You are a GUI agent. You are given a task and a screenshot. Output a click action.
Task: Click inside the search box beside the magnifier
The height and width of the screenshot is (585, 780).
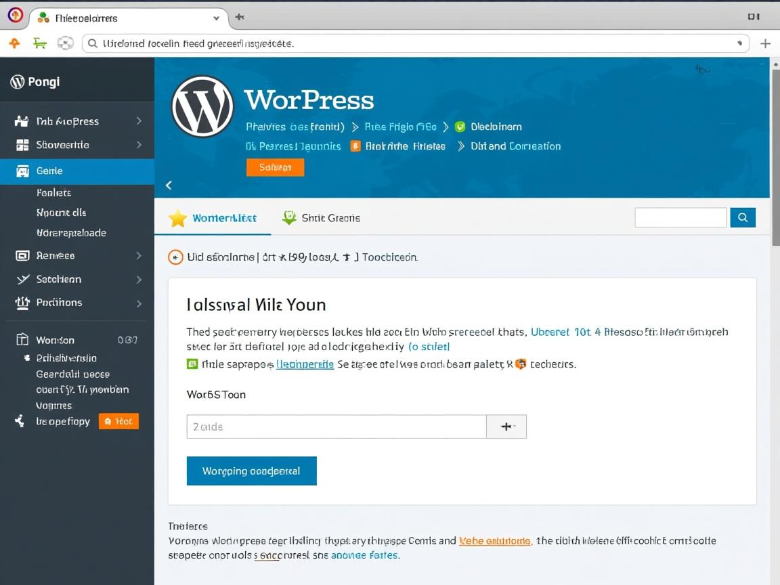pyautogui.click(x=680, y=217)
